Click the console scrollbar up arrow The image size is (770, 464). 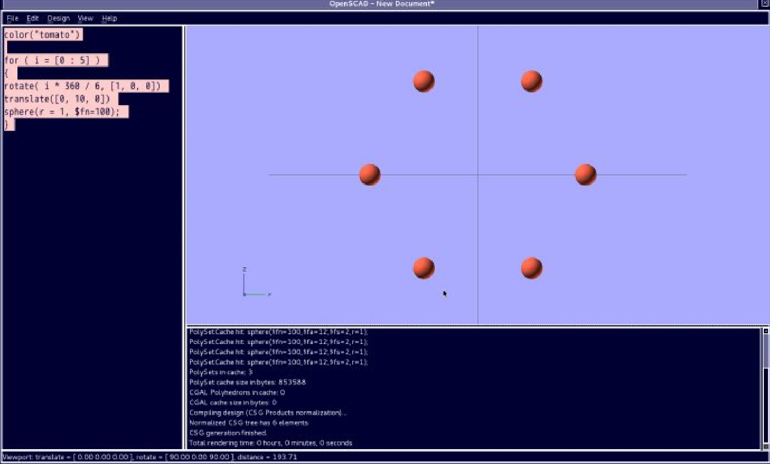765,331
